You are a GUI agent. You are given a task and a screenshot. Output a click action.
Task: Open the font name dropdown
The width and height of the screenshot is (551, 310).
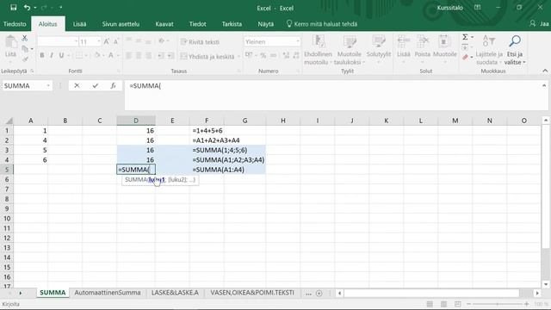click(76, 42)
